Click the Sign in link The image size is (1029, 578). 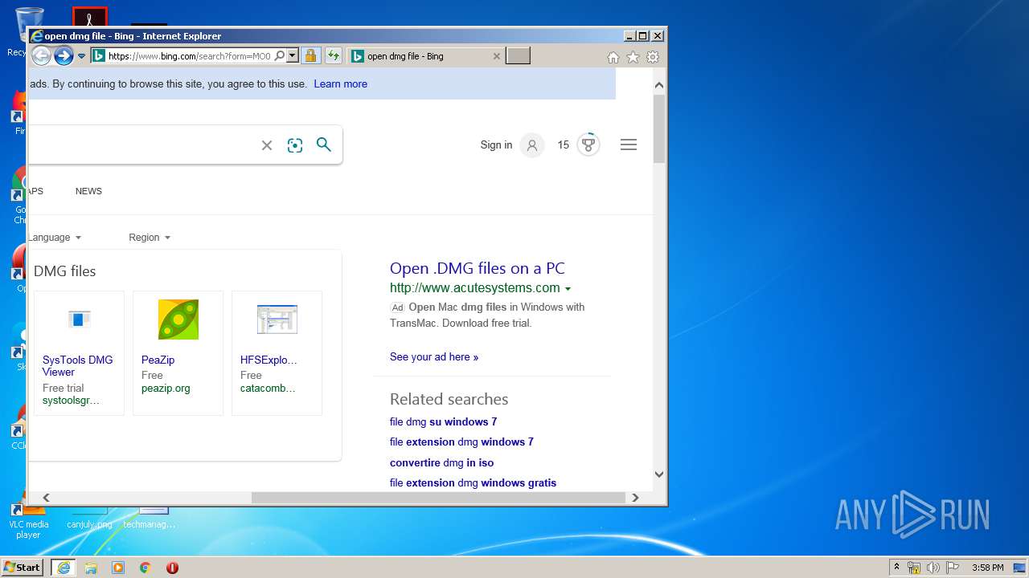tap(496, 145)
